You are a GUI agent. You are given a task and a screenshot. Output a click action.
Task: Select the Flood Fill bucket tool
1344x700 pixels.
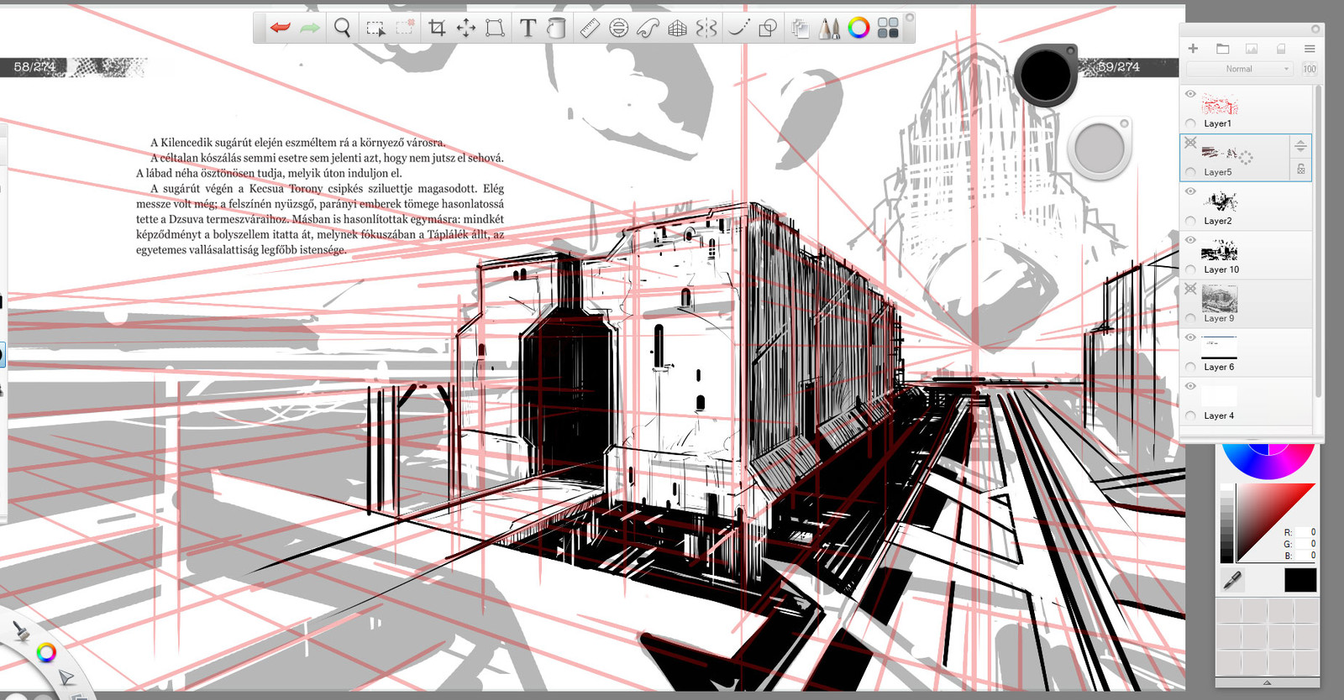(555, 28)
